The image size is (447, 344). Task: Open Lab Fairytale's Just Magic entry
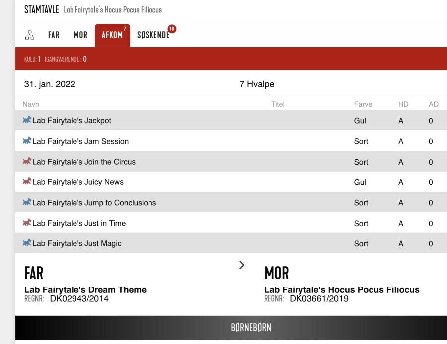click(x=76, y=243)
